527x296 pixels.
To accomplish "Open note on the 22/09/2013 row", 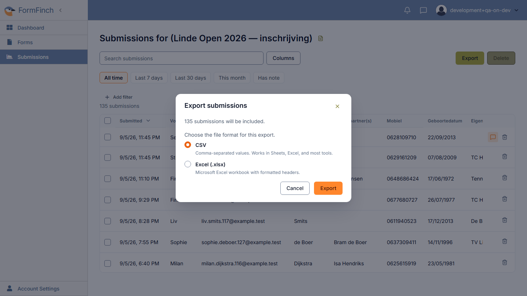I will (493, 137).
